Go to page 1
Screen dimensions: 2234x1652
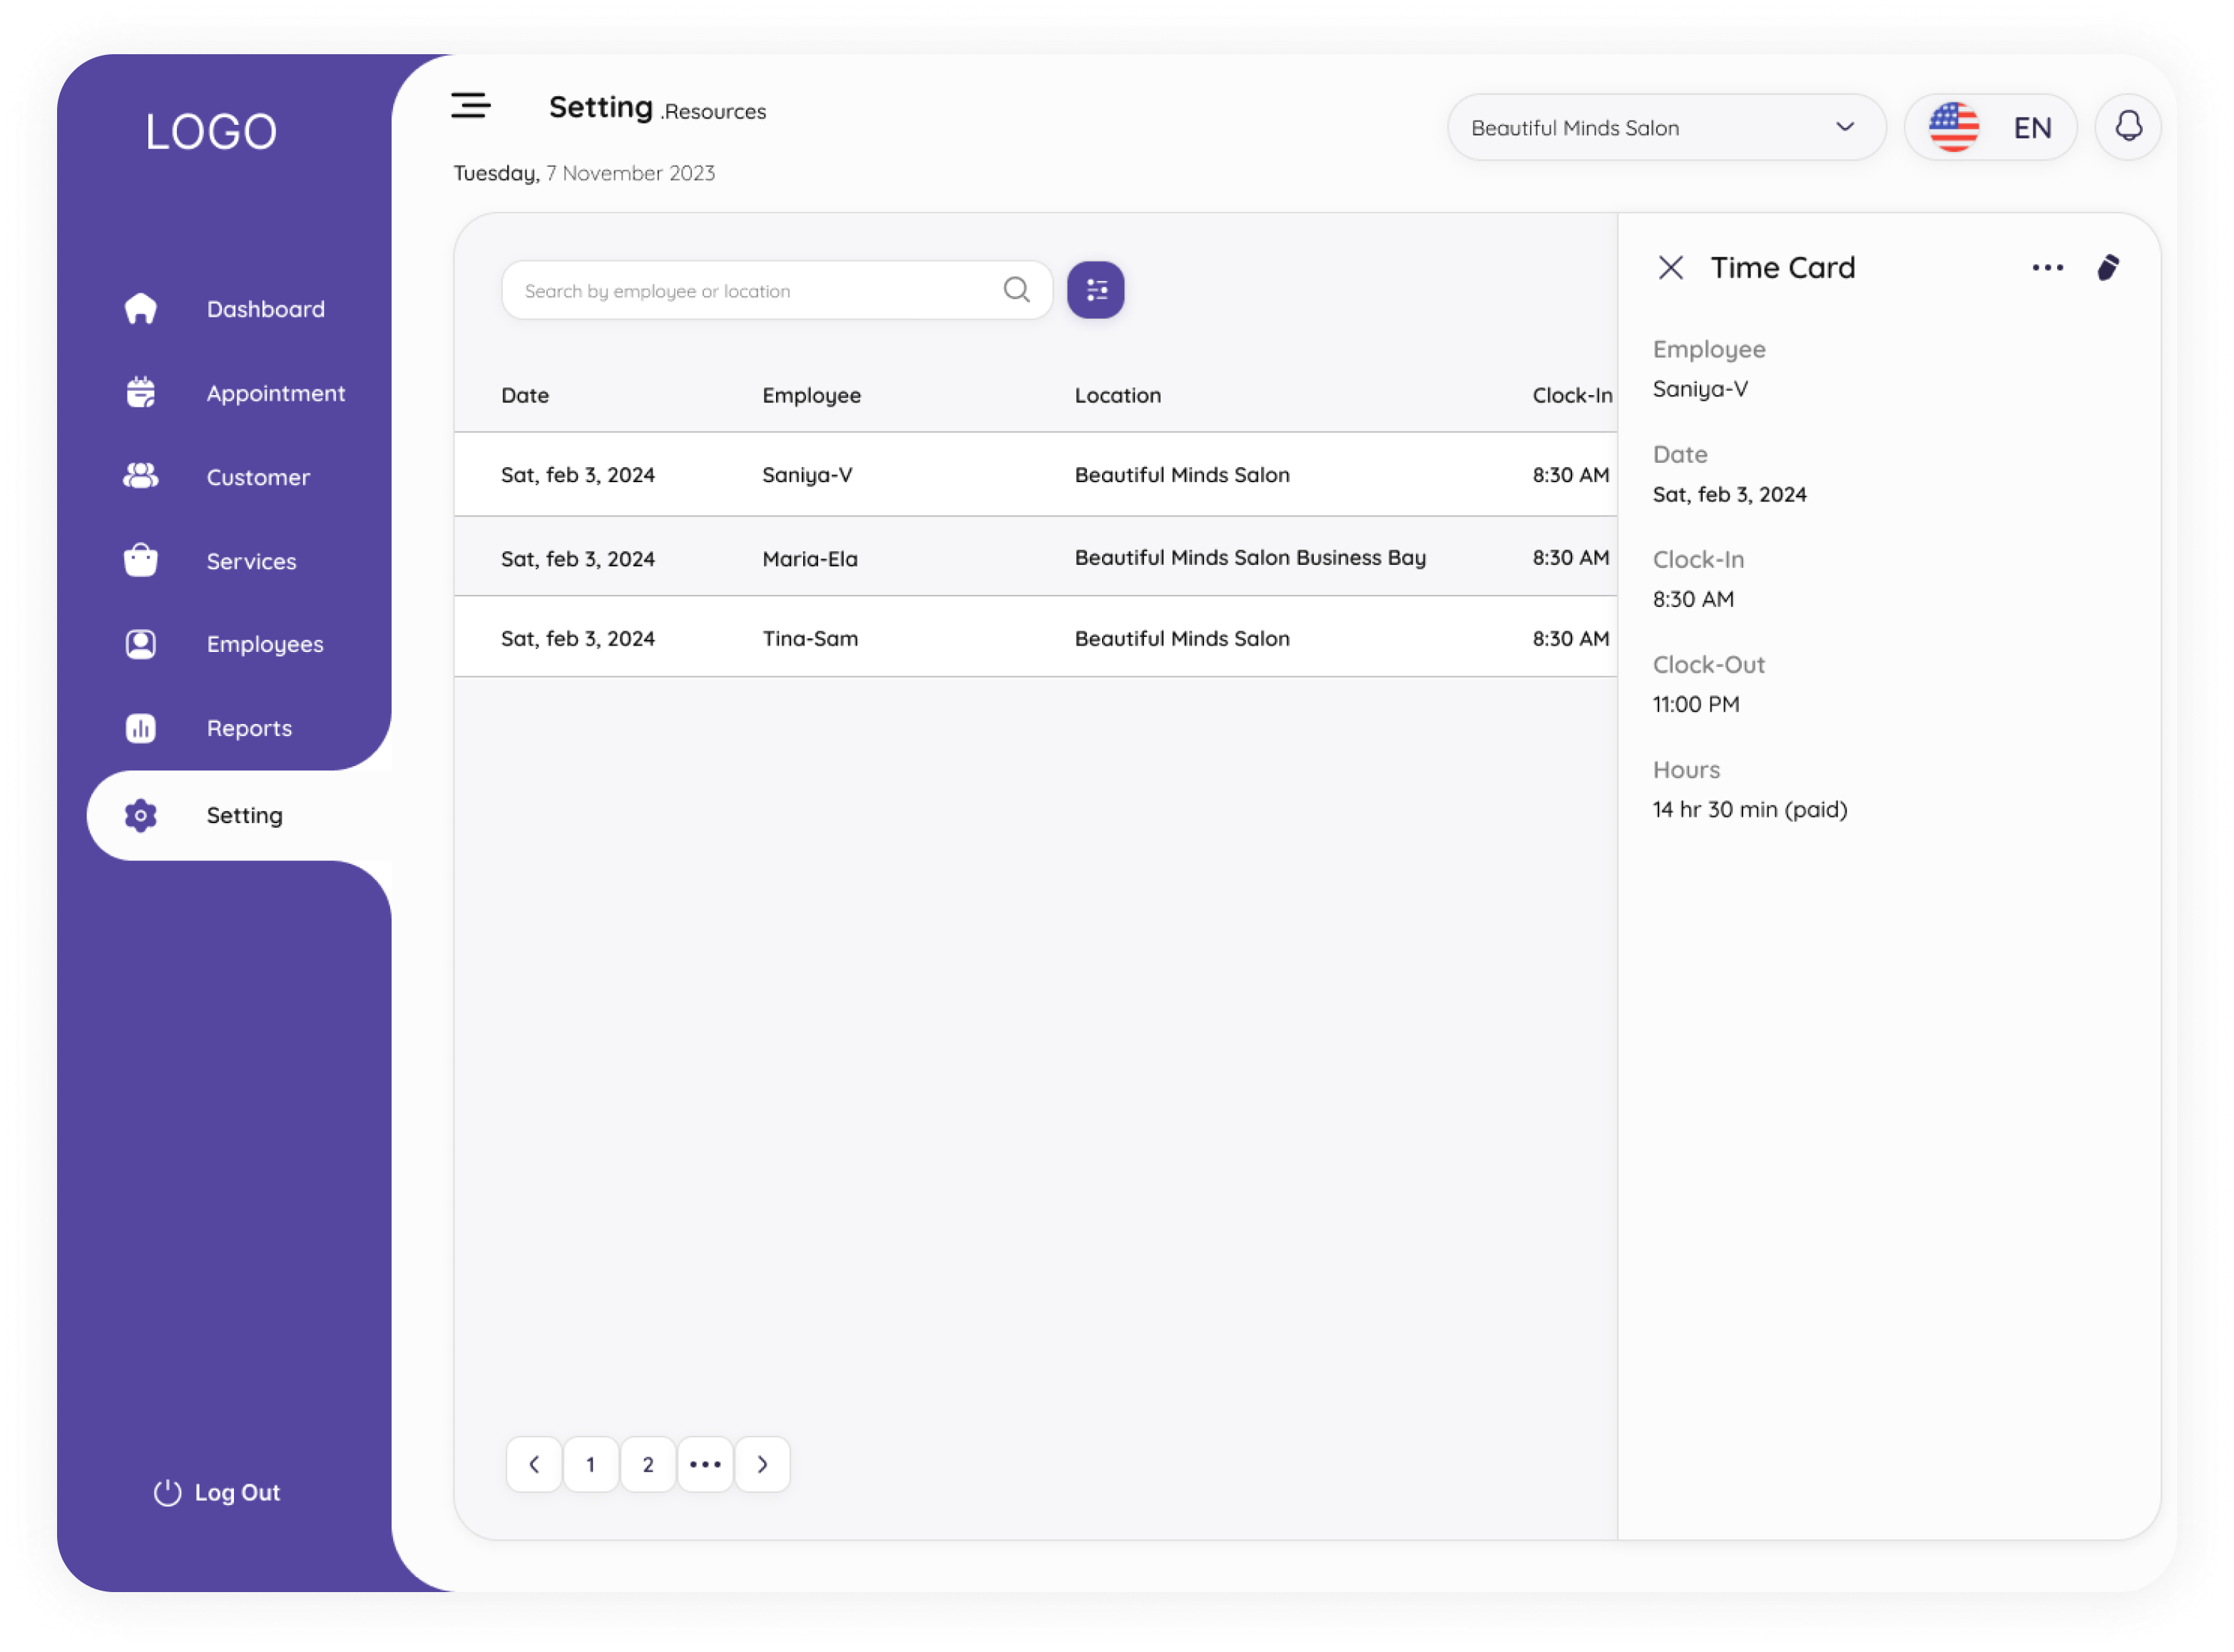(591, 1465)
